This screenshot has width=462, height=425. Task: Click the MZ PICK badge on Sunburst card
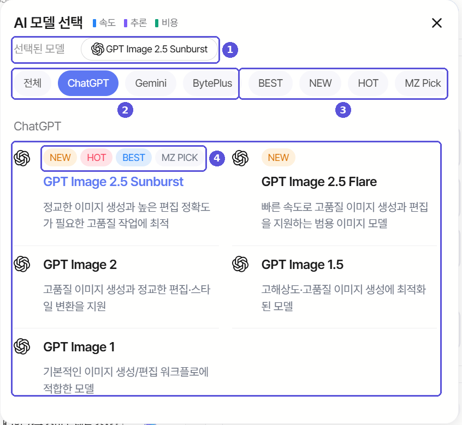180,158
